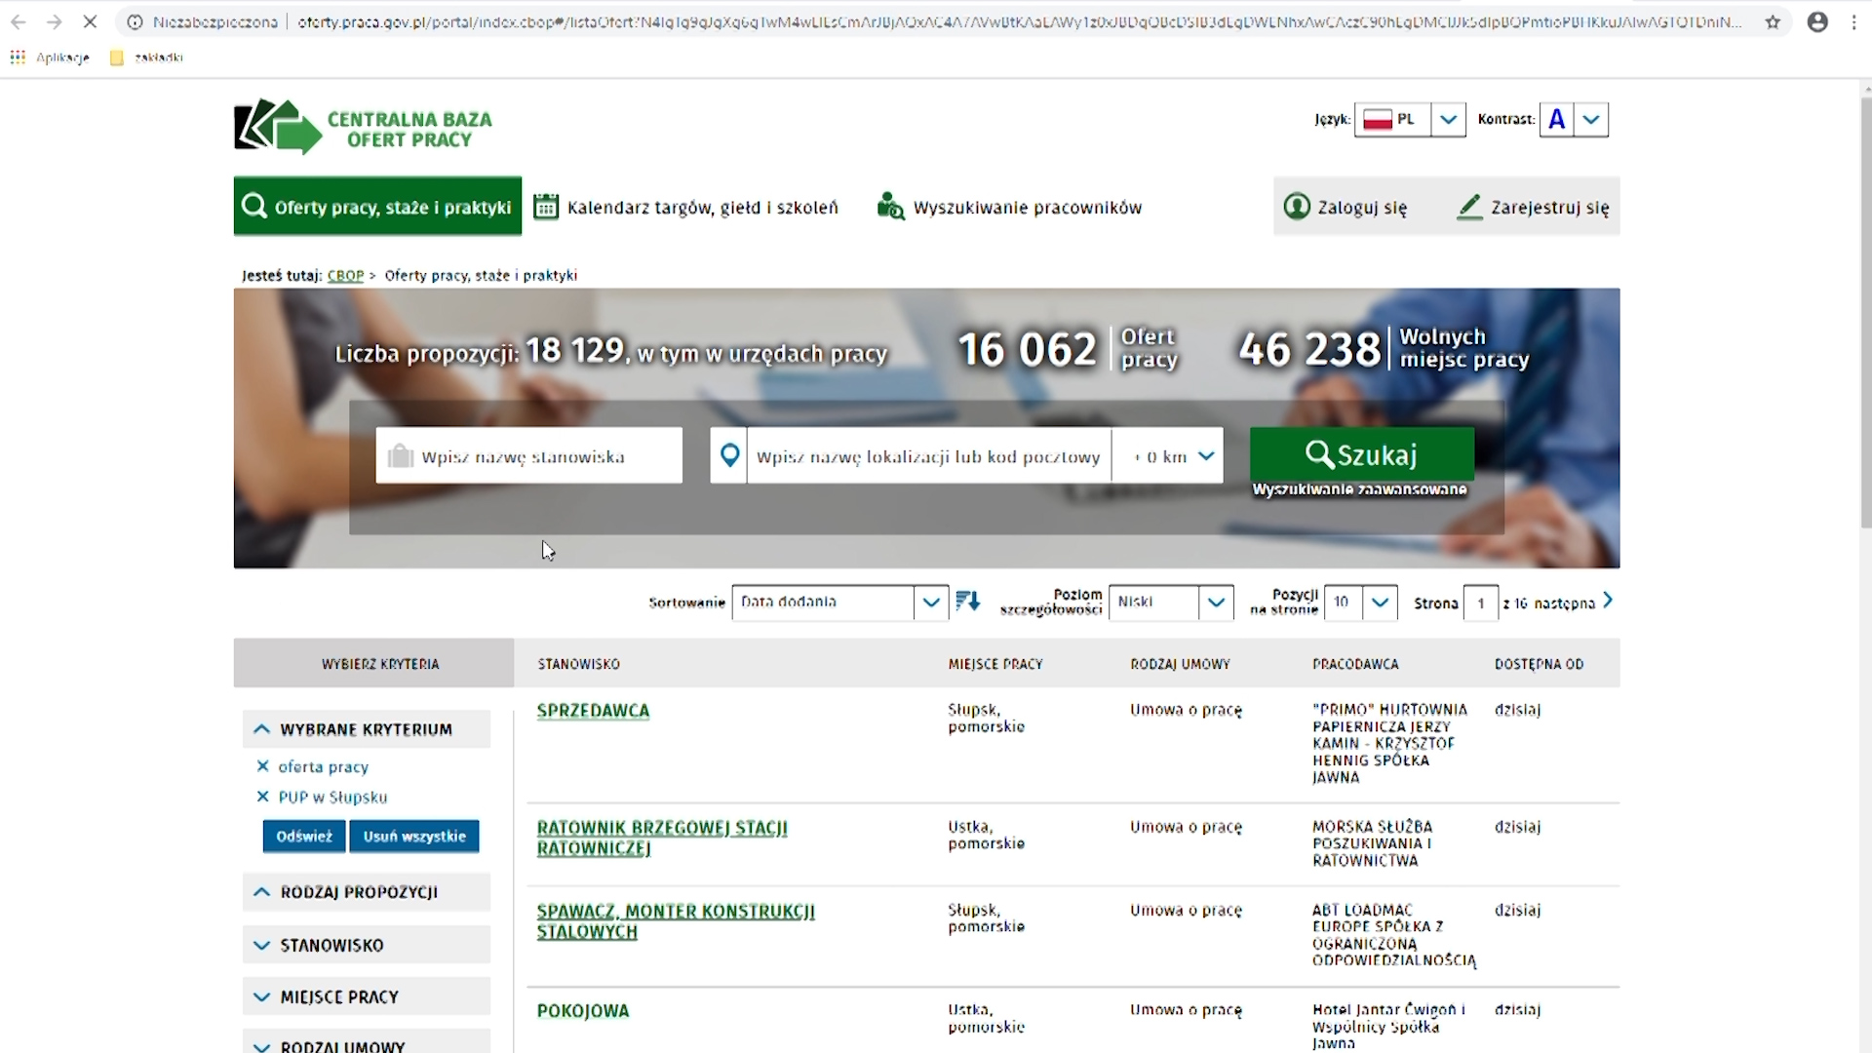The image size is (1872, 1053).
Task: Click 'Zaloguj się' login item
Action: point(1345,207)
